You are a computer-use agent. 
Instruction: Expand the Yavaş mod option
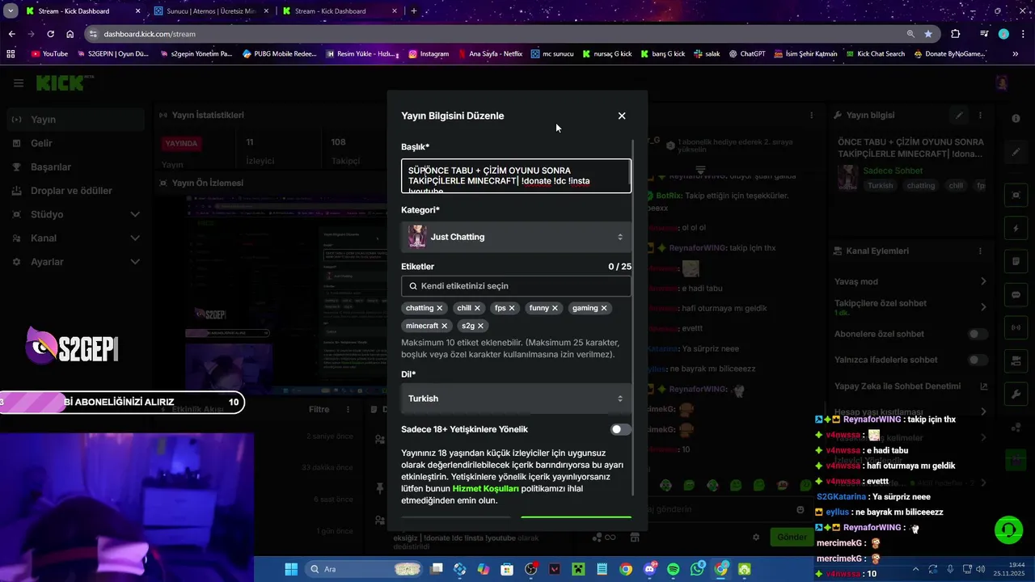tap(910, 281)
